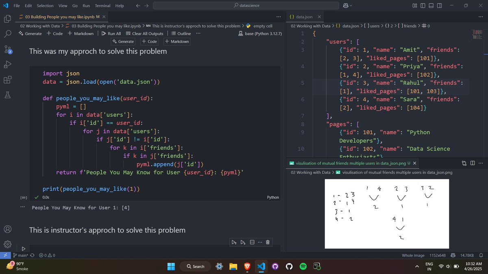This screenshot has width=488, height=274.
Task: Toggle the bottom Panel visibility
Action: click(x=431, y=6)
